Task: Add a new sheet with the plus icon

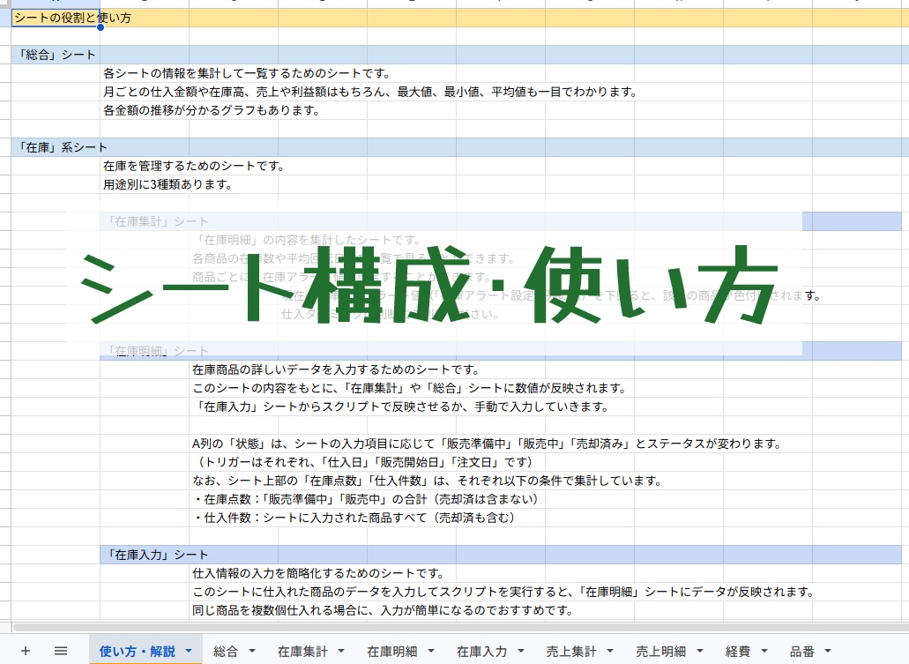Action: [25, 651]
